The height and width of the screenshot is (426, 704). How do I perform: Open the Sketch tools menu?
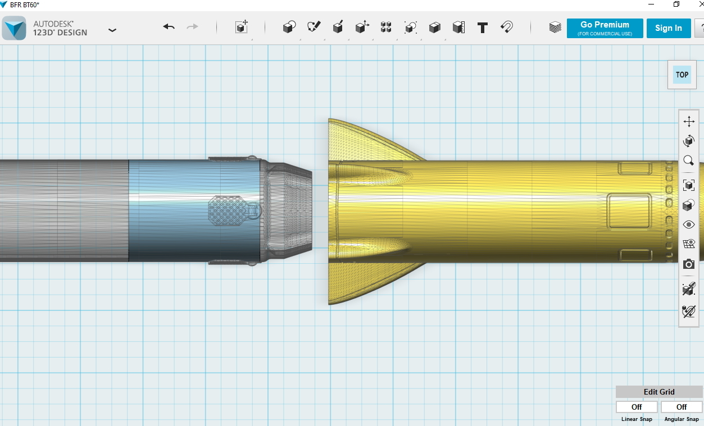[314, 27]
